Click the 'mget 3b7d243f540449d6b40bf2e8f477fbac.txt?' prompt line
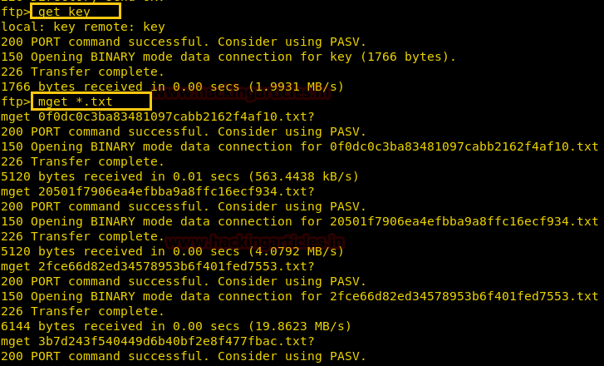 point(158,341)
